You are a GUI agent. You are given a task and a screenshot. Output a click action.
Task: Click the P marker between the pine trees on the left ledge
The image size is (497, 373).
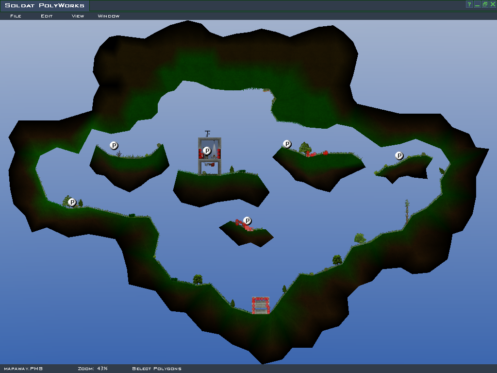tap(72, 202)
